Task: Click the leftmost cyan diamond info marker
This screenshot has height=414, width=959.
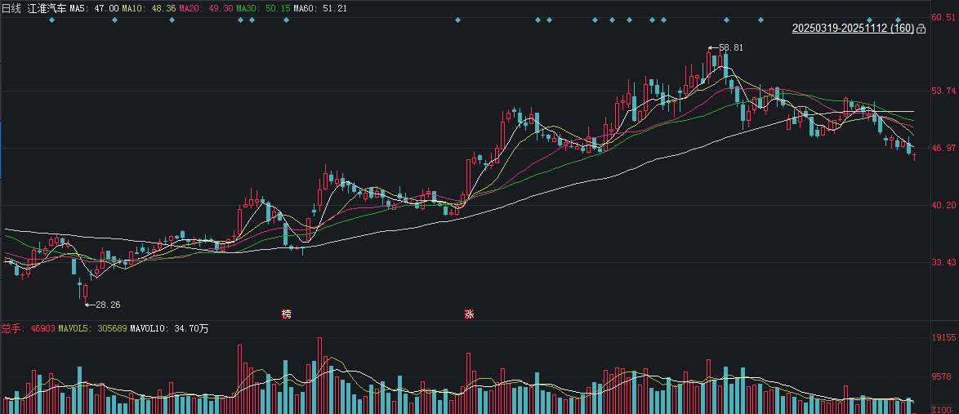Action: (52, 20)
